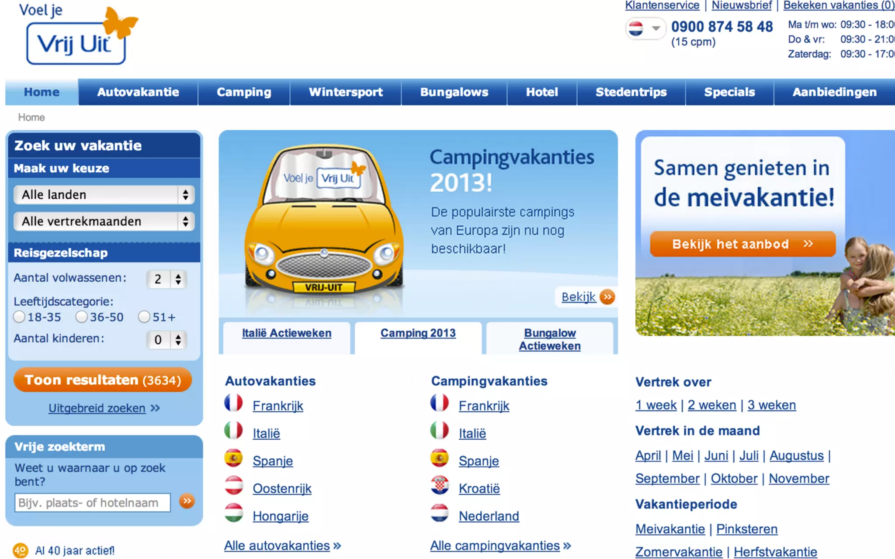895x559 pixels.
Task: Change the Aantal kinderen stepper
Action: tap(167, 340)
